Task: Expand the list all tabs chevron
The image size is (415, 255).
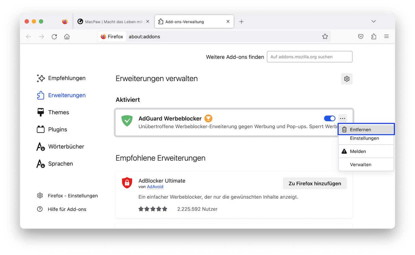Action: tap(374, 22)
